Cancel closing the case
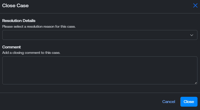 pyautogui.click(x=168, y=102)
